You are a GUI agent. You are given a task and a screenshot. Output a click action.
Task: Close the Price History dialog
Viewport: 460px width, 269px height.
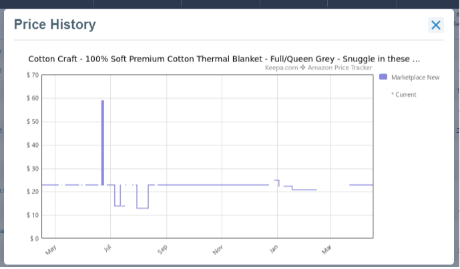point(436,25)
